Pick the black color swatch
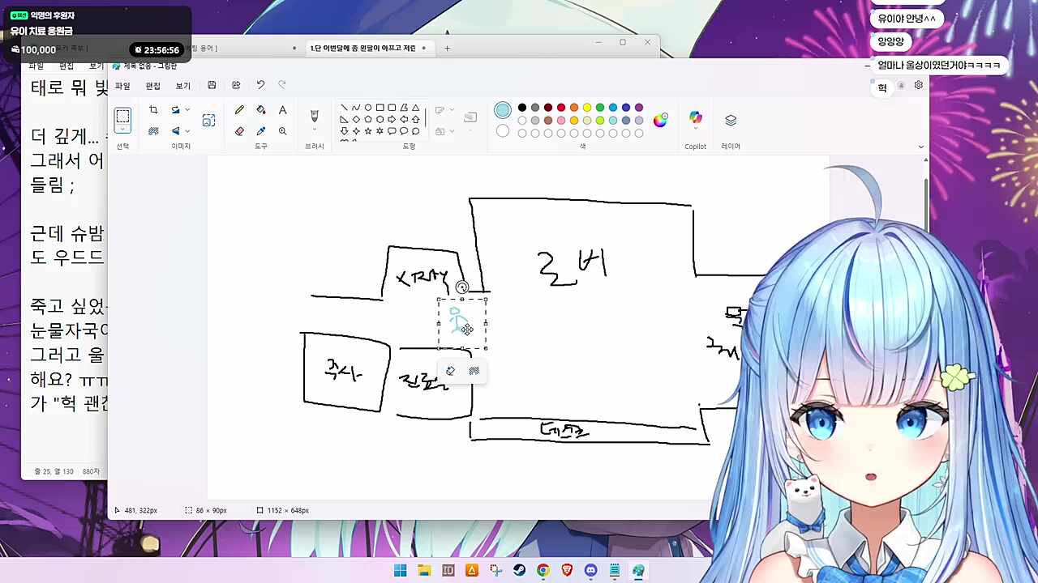Viewport: 1038px width, 583px height. click(522, 108)
